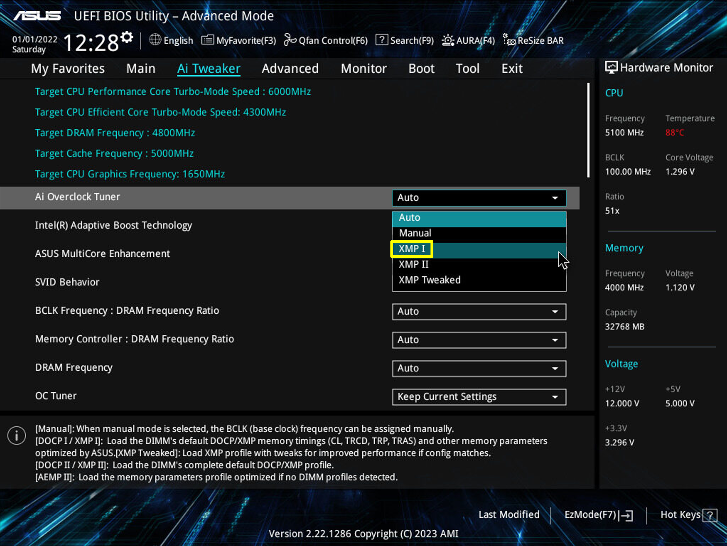727x546 pixels.
Task: Click the Hardware Monitor panel icon
Action: click(x=611, y=67)
